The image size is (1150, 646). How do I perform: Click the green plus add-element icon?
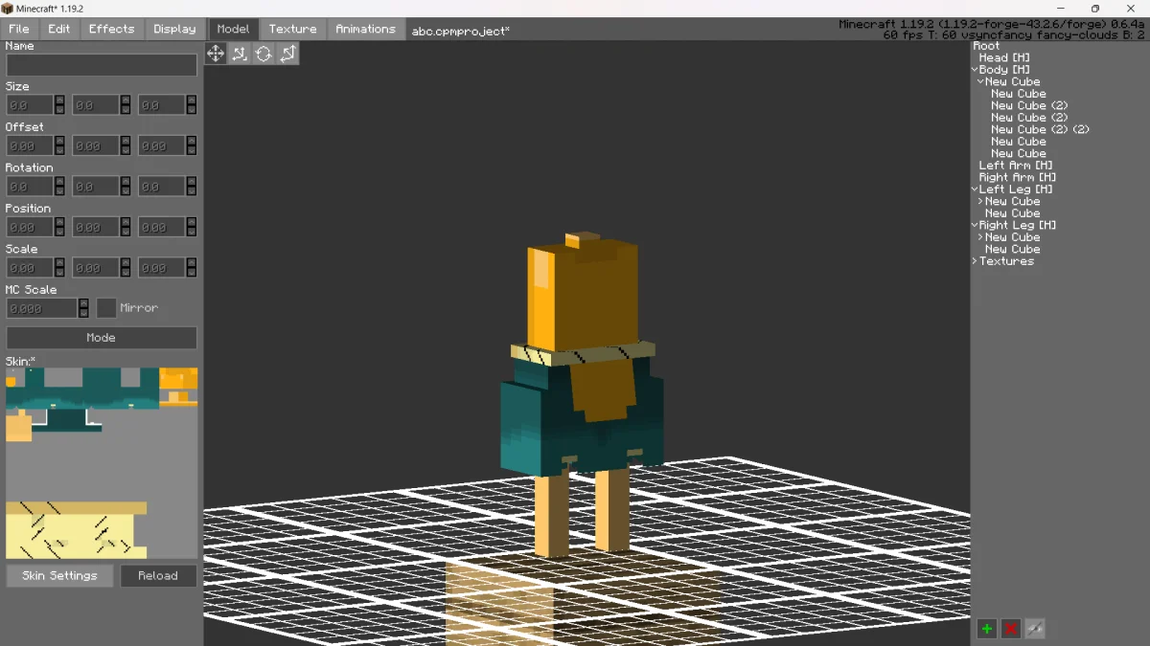(987, 629)
